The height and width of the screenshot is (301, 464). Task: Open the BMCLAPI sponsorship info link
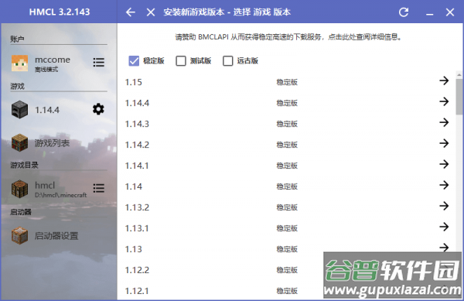288,37
